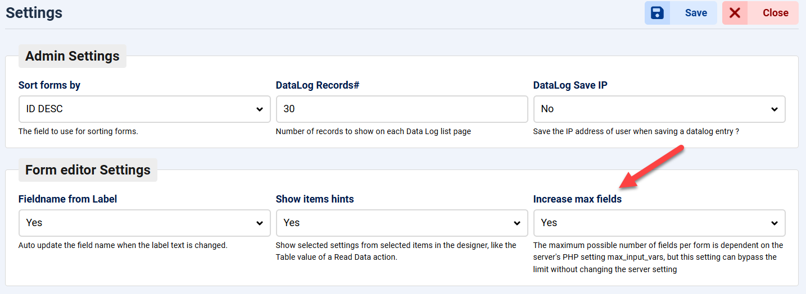
Task: Click chevron arrow in DataLog Save IP
Action: coord(775,109)
